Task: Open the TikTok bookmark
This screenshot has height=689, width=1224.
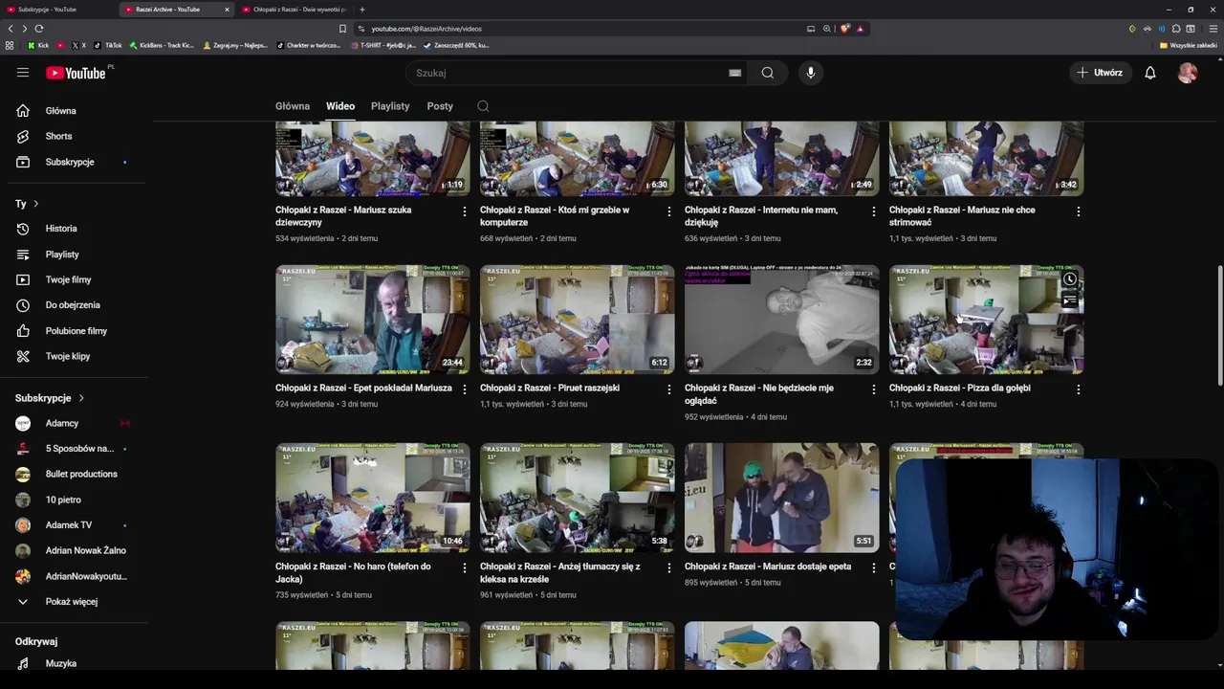Action: [108, 45]
